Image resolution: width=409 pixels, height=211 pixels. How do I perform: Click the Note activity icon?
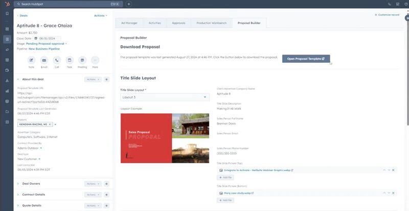click(x=31, y=60)
